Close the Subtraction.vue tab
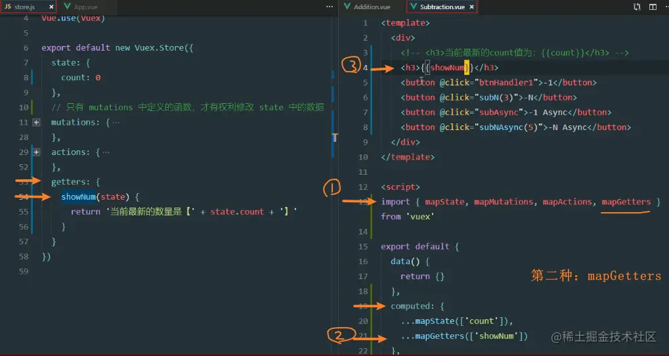The image size is (669, 356). pyautogui.click(x=471, y=7)
